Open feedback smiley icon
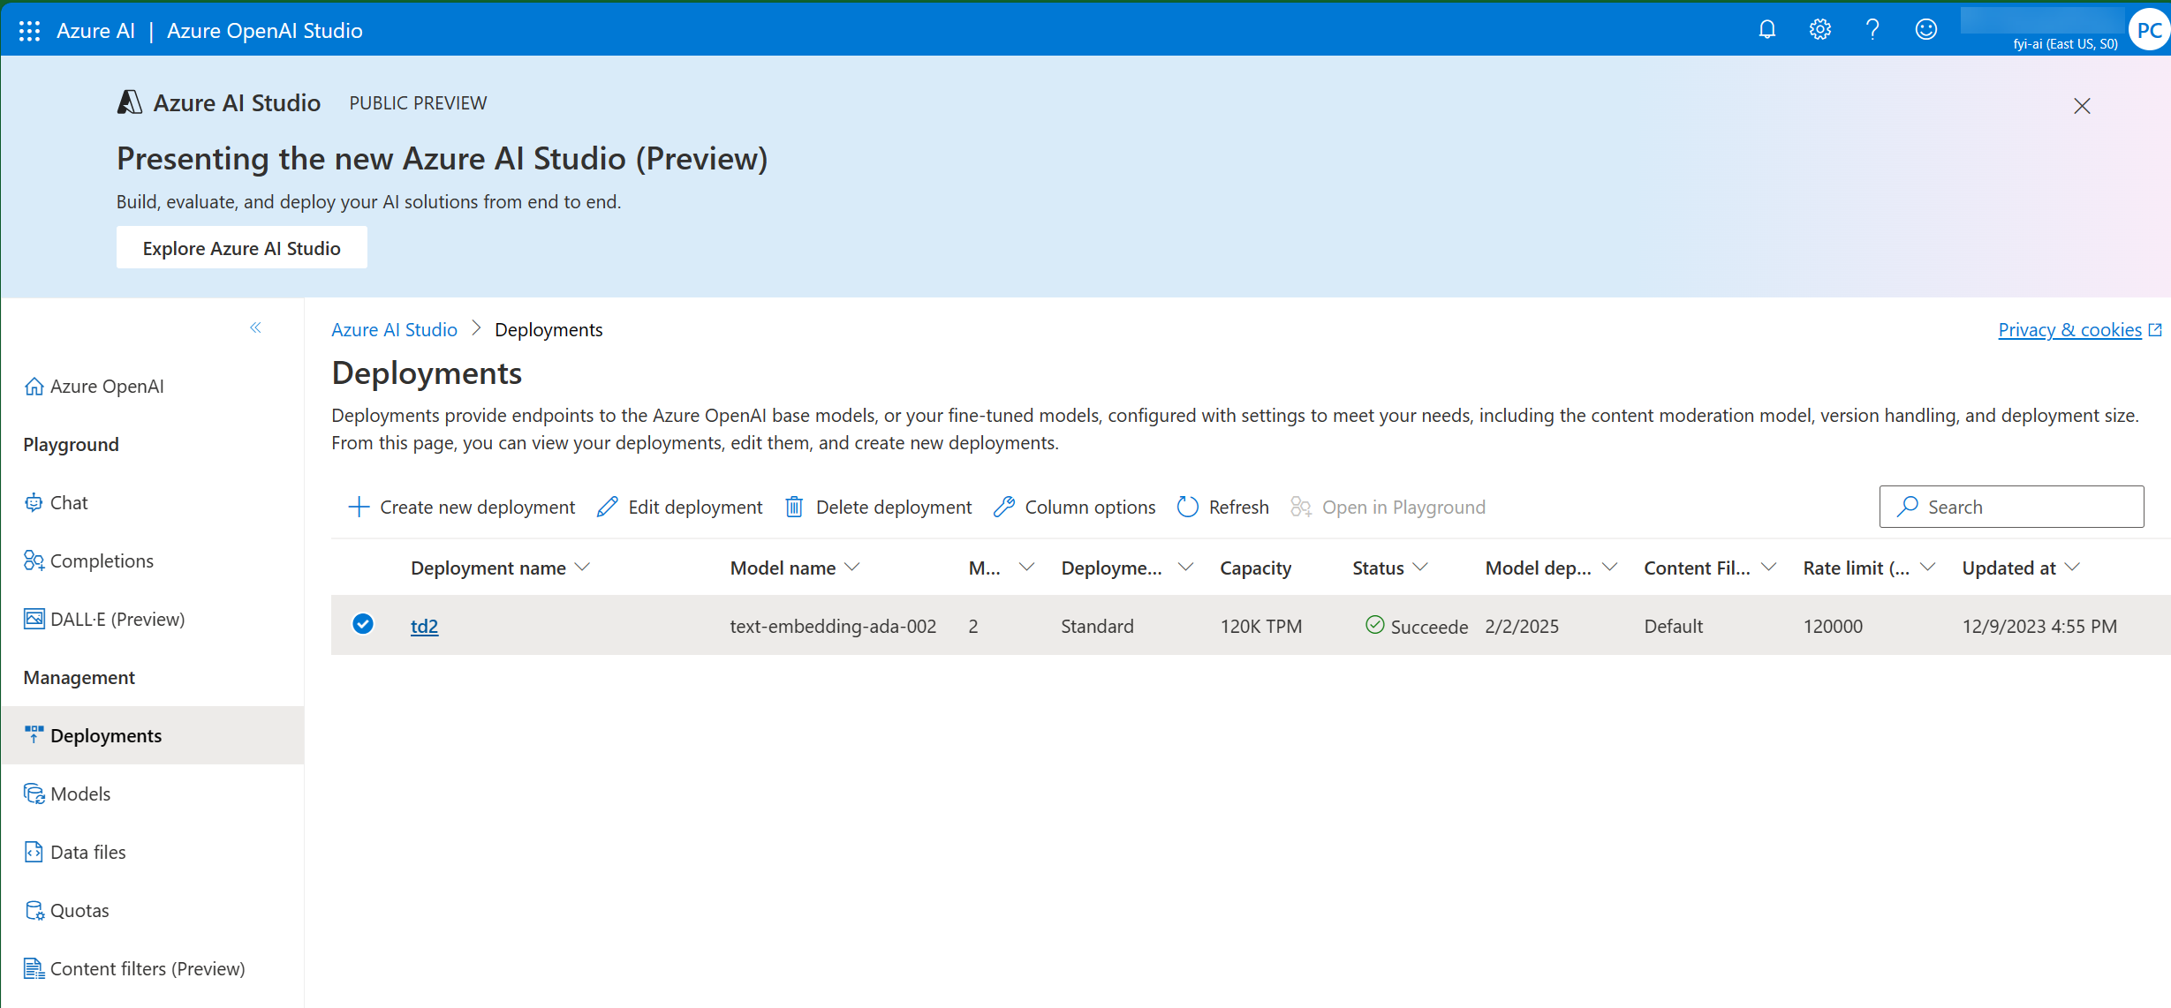Image resolution: width=2171 pixels, height=1008 pixels. (x=1925, y=30)
